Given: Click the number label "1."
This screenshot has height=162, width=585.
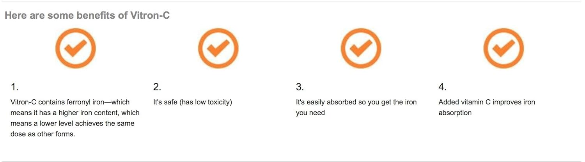Looking at the screenshot, I should (x=14, y=87).
